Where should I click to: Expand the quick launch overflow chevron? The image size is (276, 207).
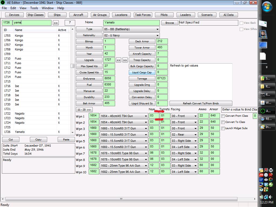[267, 67]
